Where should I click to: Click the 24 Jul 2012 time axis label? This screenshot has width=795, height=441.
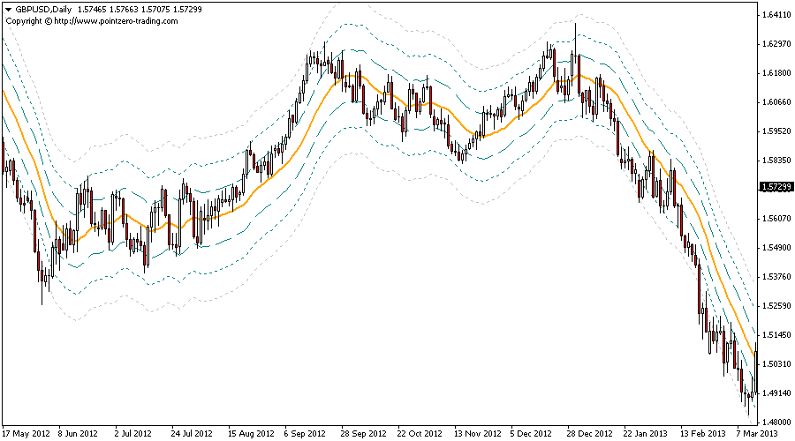coord(191,434)
